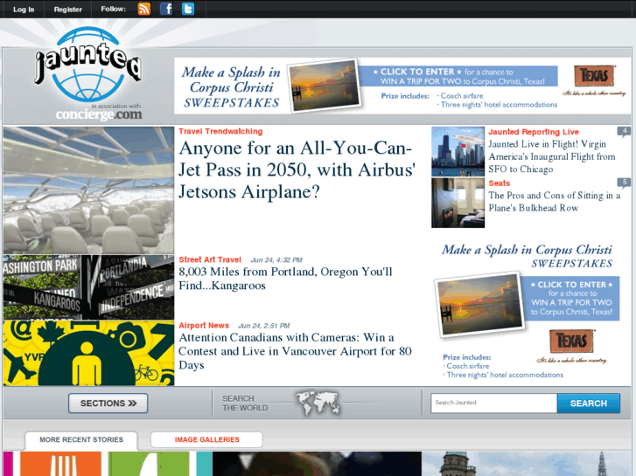The height and width of the screenshot is (476, 636).
Task: Read the Plane's Bulkhead Row article
Action: [x=554, y=202]
